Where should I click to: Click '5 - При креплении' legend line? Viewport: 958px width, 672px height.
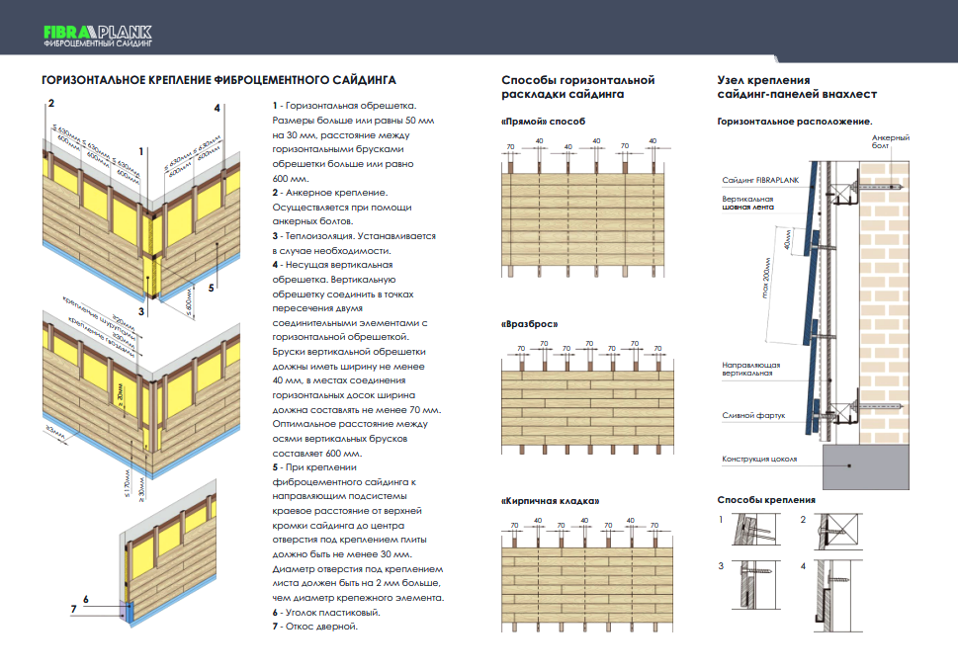click(314, 467)
